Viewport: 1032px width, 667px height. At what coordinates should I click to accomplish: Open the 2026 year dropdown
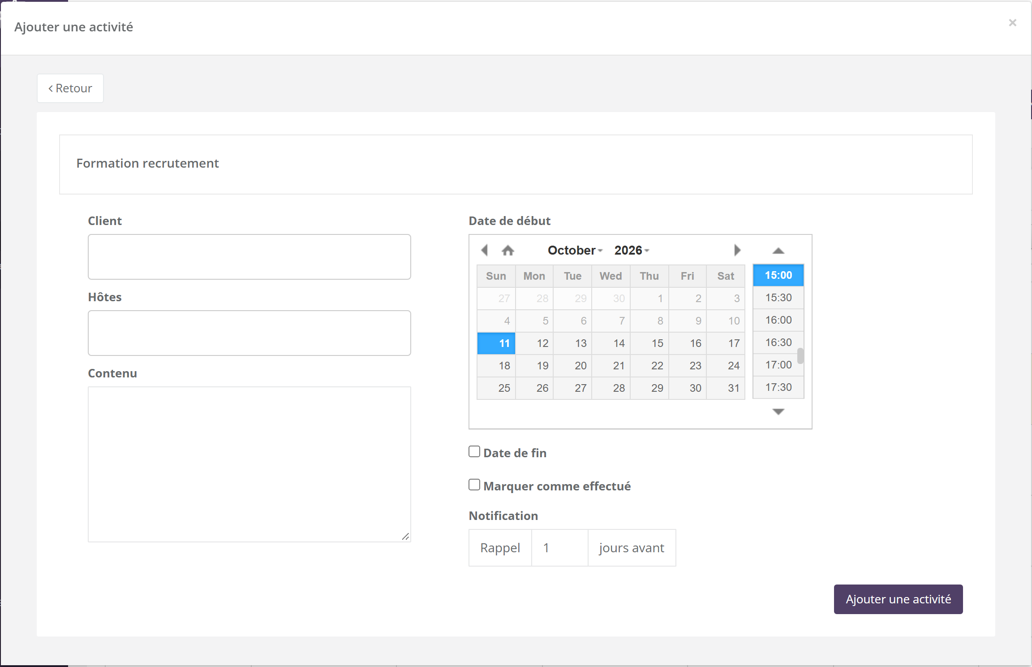[x=632, y=250]
